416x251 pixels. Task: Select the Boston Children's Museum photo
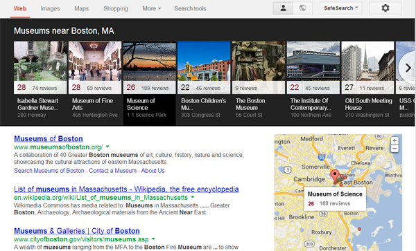tap(204, 61)
